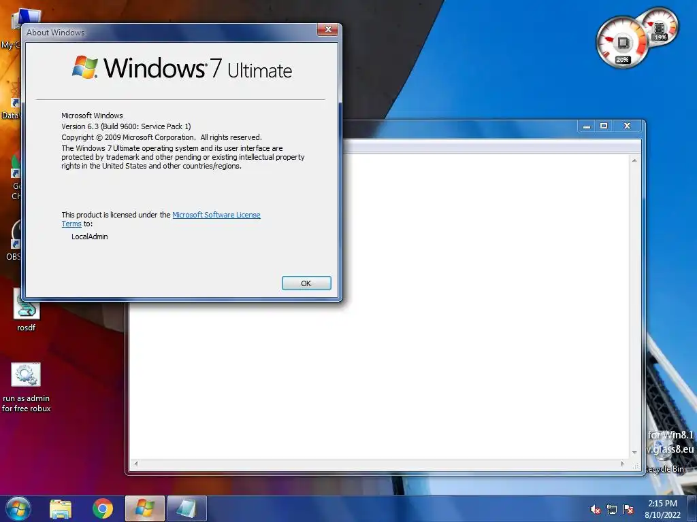The width and height of the screenshot is (697, 522).
Task: Click the muted volume tray icon
Action: (595, 510)
